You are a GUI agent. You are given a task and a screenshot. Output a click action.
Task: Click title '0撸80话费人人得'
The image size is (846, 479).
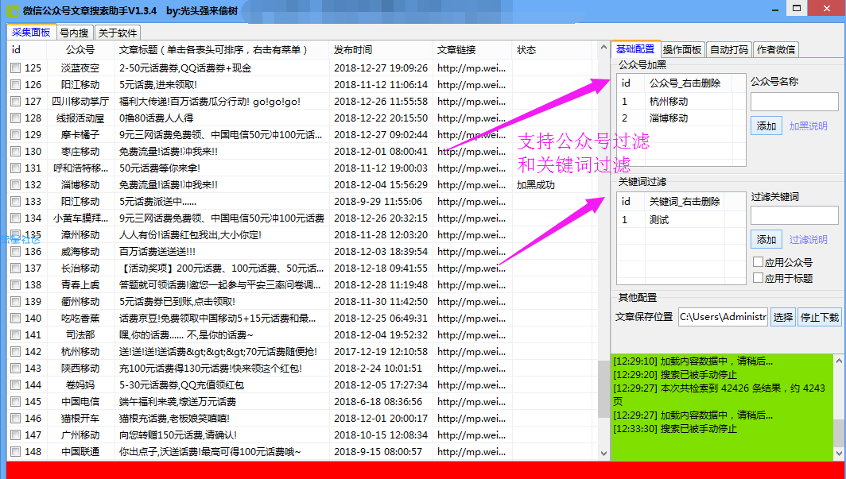[x=157, y=118]
